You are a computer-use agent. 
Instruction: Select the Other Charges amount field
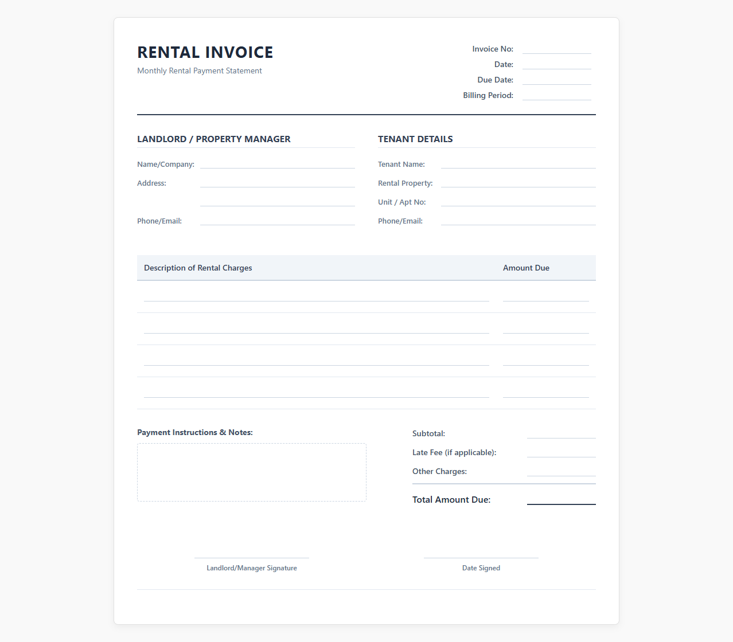562,471
